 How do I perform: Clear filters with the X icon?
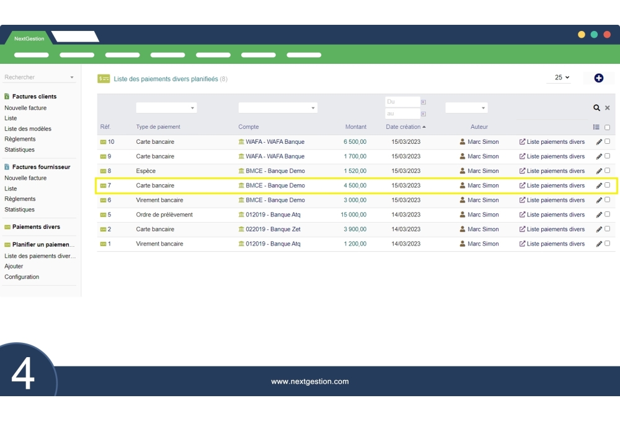pyautogui.click(x=608, y=108)
